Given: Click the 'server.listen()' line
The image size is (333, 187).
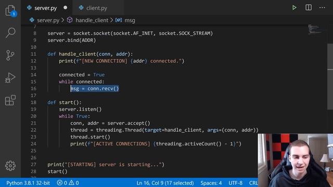Looking at the screenshot, I should pos(80,110).
